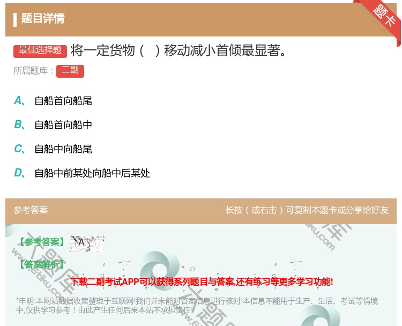This screenshot has width=402, height=326.
Task: Click the 【答案解析】 green label
Action: click(x=41, y=264)
